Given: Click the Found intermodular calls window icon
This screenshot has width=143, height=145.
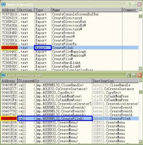Looking at the screenshot, I should tap(3, 75).
